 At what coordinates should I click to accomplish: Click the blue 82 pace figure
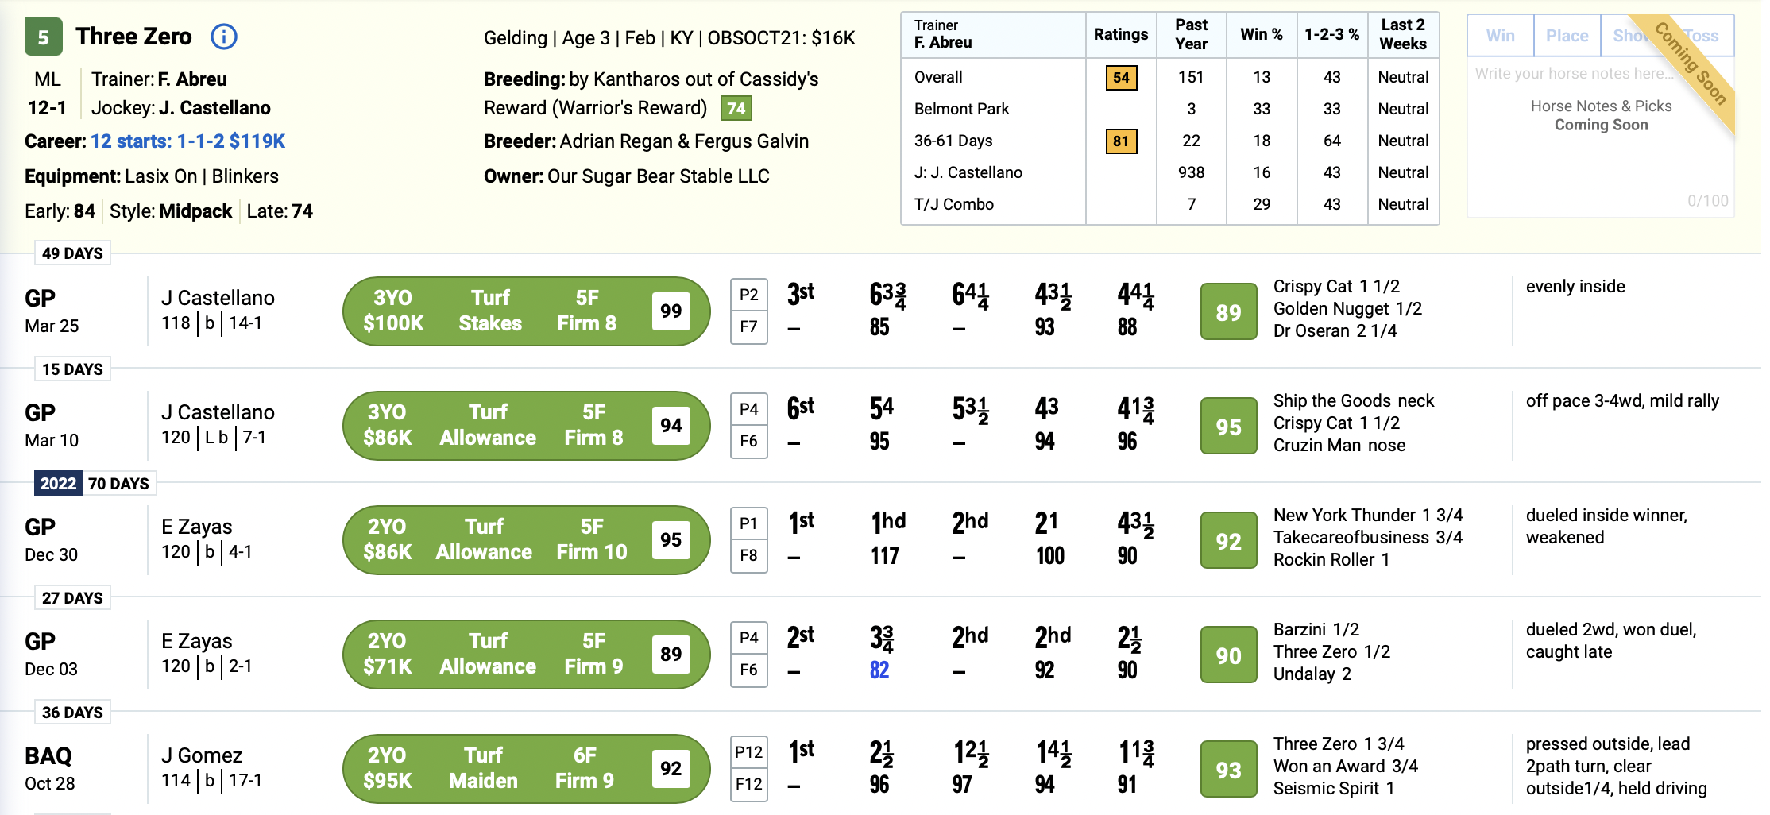[879, 670]
